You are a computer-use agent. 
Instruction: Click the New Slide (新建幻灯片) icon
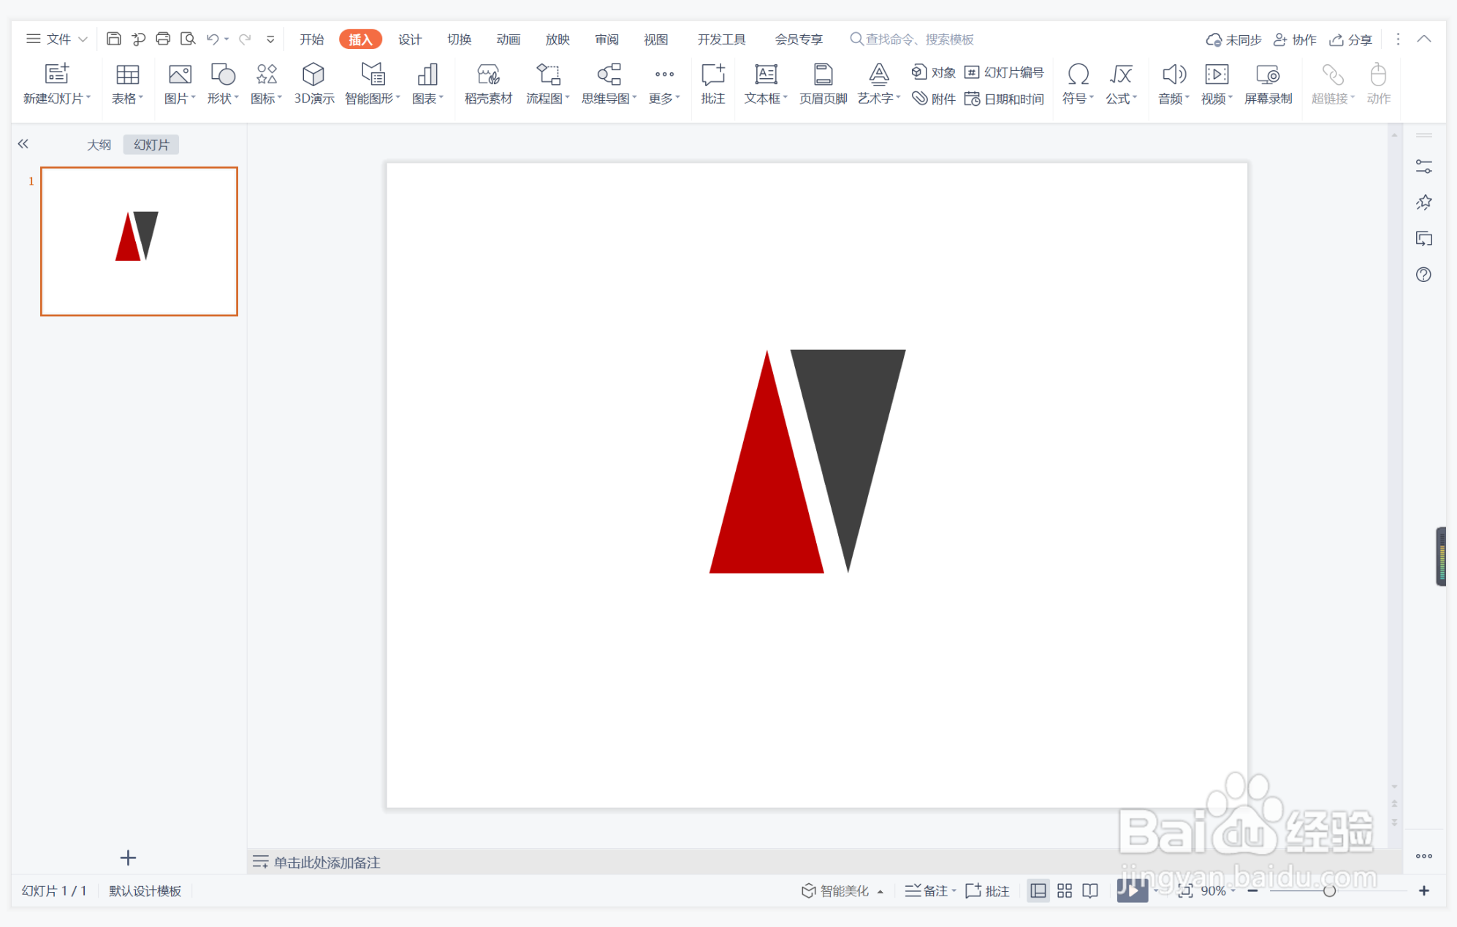(x=57, y=74)
